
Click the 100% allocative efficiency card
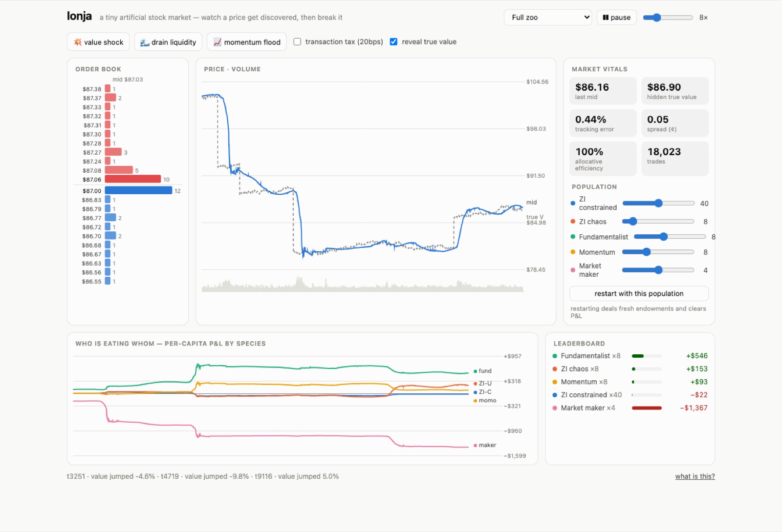pyautogui.click(x=603, y=159)
